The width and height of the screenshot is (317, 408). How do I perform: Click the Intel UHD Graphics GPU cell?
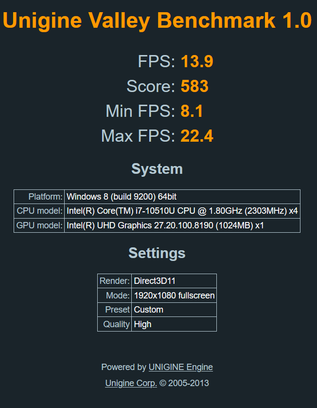(x=165, y=226)
